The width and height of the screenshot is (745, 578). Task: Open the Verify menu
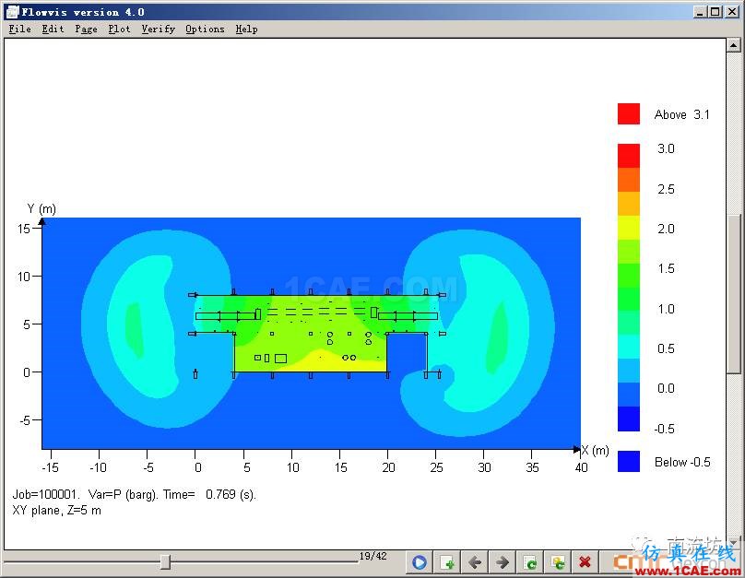click(x=159, y=29)
